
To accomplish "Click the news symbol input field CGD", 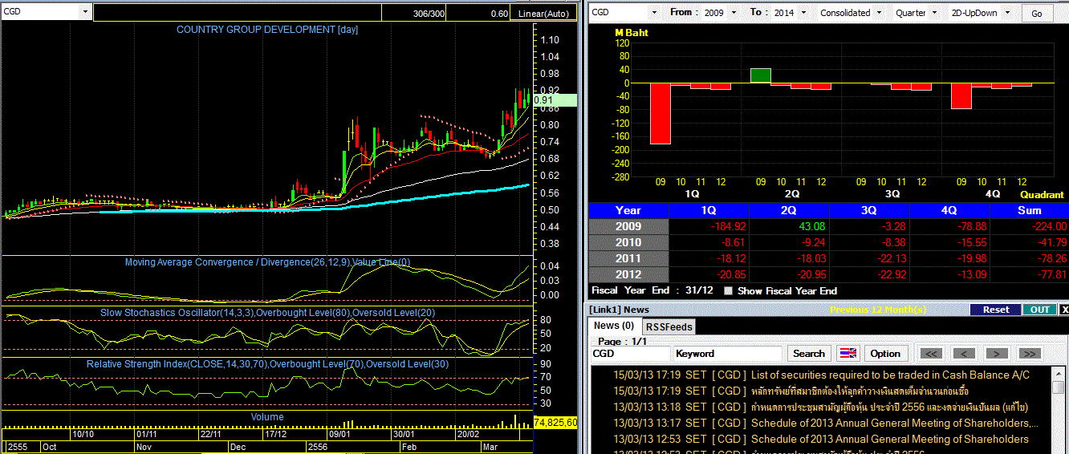I will (x=630, y=354).
